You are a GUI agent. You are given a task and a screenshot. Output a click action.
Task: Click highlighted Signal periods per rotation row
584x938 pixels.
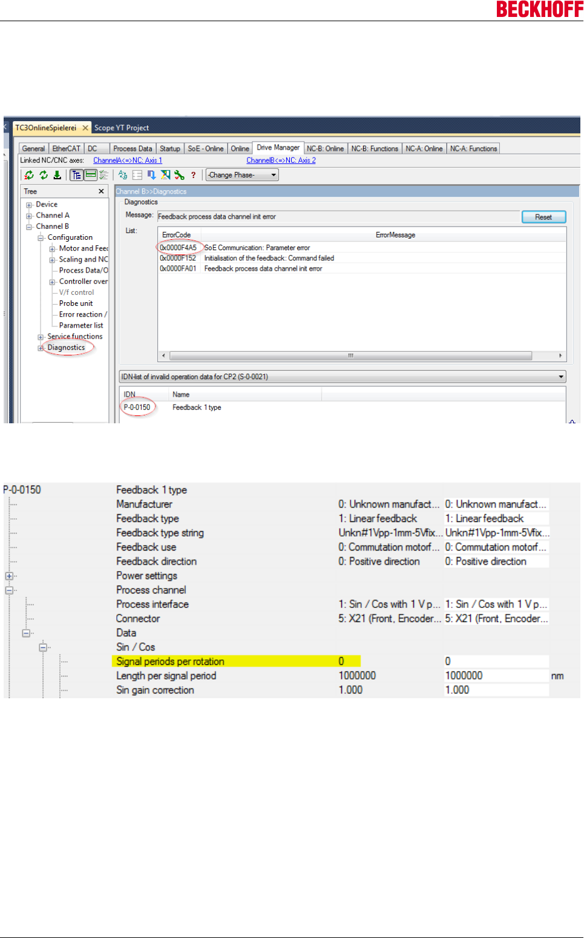pos(236,661)
